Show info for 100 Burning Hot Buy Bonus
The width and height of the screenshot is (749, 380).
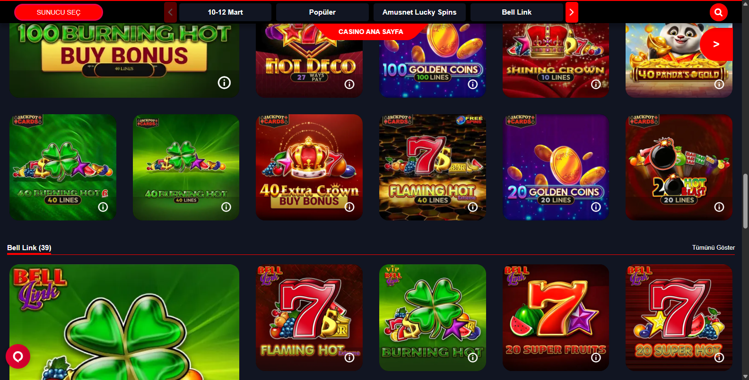(224, 83)
